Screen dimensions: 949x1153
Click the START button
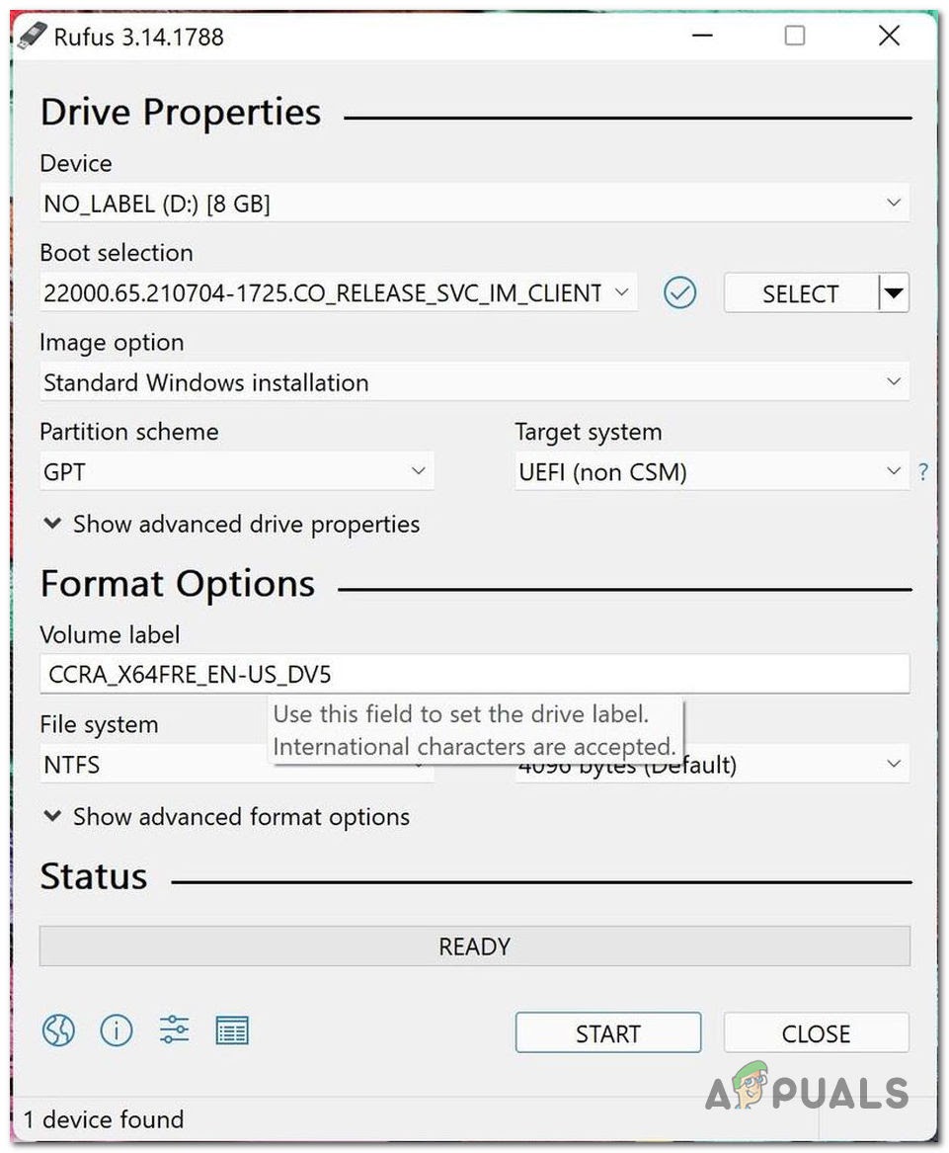[x=608, y=1032]
